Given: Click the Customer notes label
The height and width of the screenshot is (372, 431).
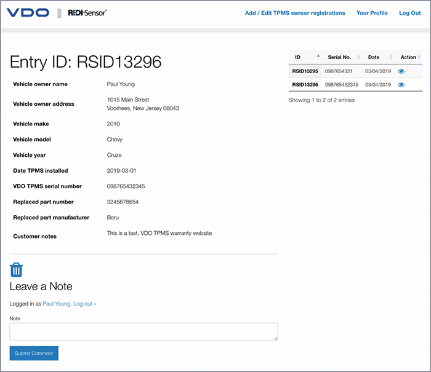Looking at the screenshot, I should pos(35,236).
